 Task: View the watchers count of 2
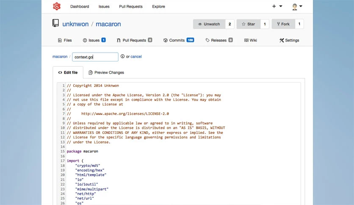point(230,24)
